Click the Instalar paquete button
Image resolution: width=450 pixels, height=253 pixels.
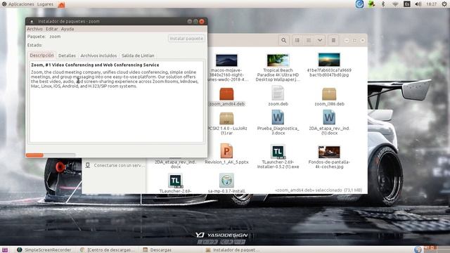[186, 39]
